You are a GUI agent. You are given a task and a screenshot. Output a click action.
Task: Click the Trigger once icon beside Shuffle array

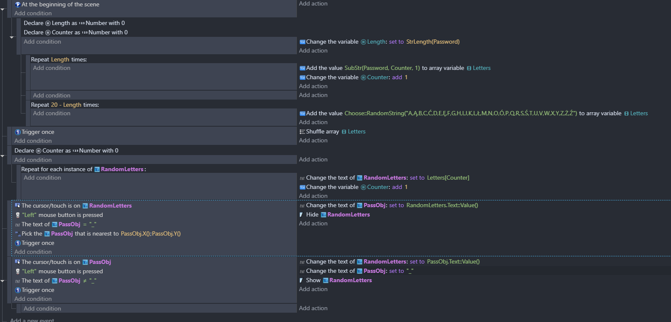[17, 132]
